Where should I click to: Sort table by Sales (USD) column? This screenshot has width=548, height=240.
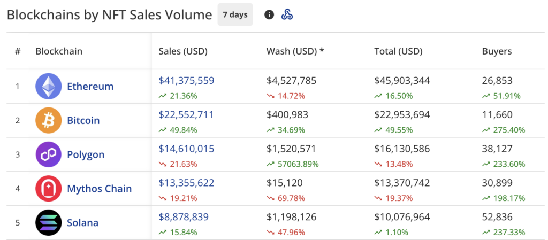(x=183, y=51)
